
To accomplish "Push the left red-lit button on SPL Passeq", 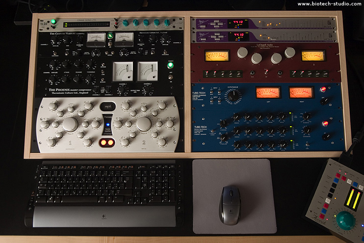I will tap(104, 142).
